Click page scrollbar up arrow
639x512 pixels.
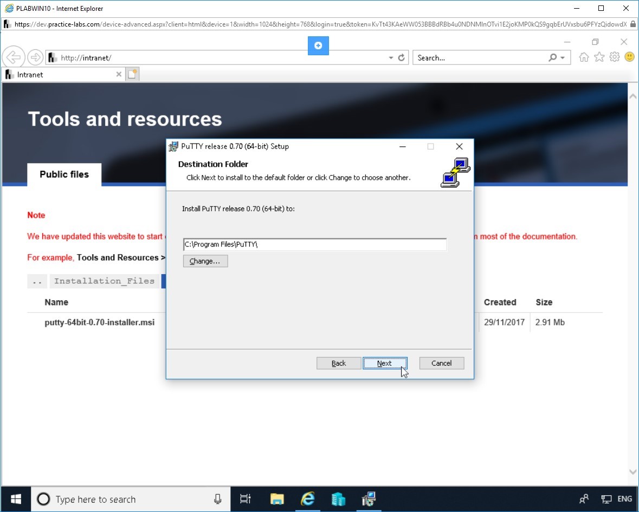coord(633,96)
